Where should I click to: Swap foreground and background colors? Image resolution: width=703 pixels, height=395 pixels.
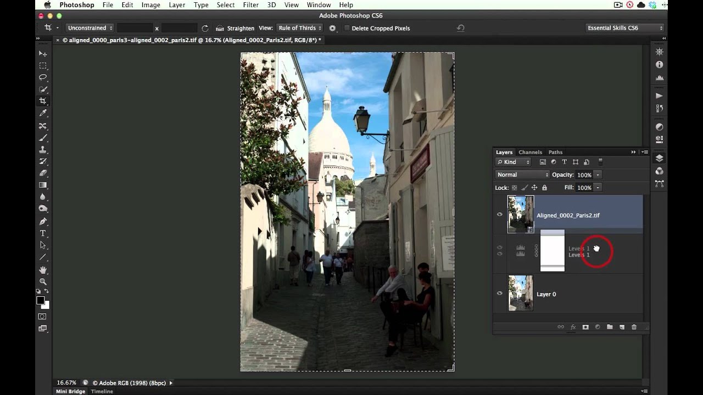(47, 291)
